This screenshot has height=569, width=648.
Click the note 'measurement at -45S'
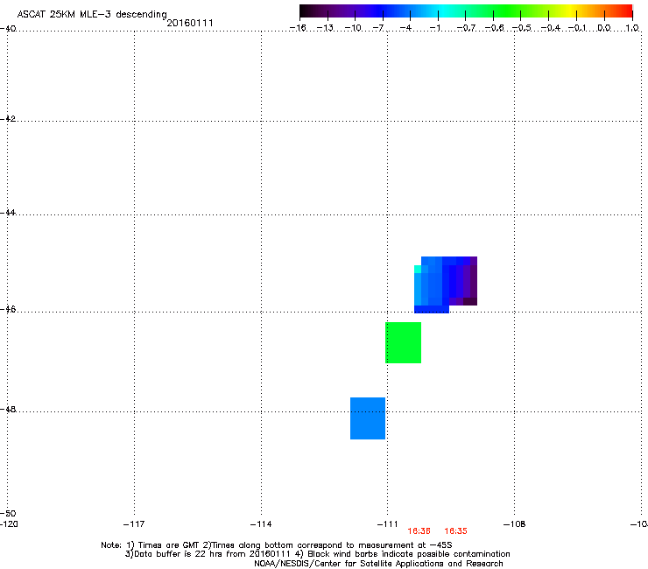405,545
